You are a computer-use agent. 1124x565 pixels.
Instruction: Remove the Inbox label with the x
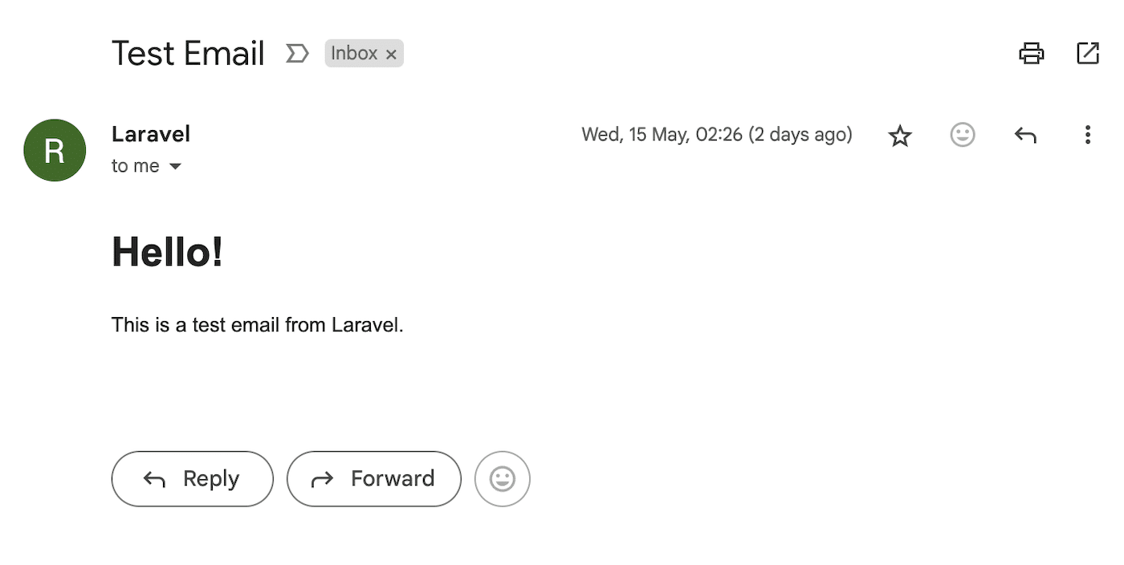391,54
